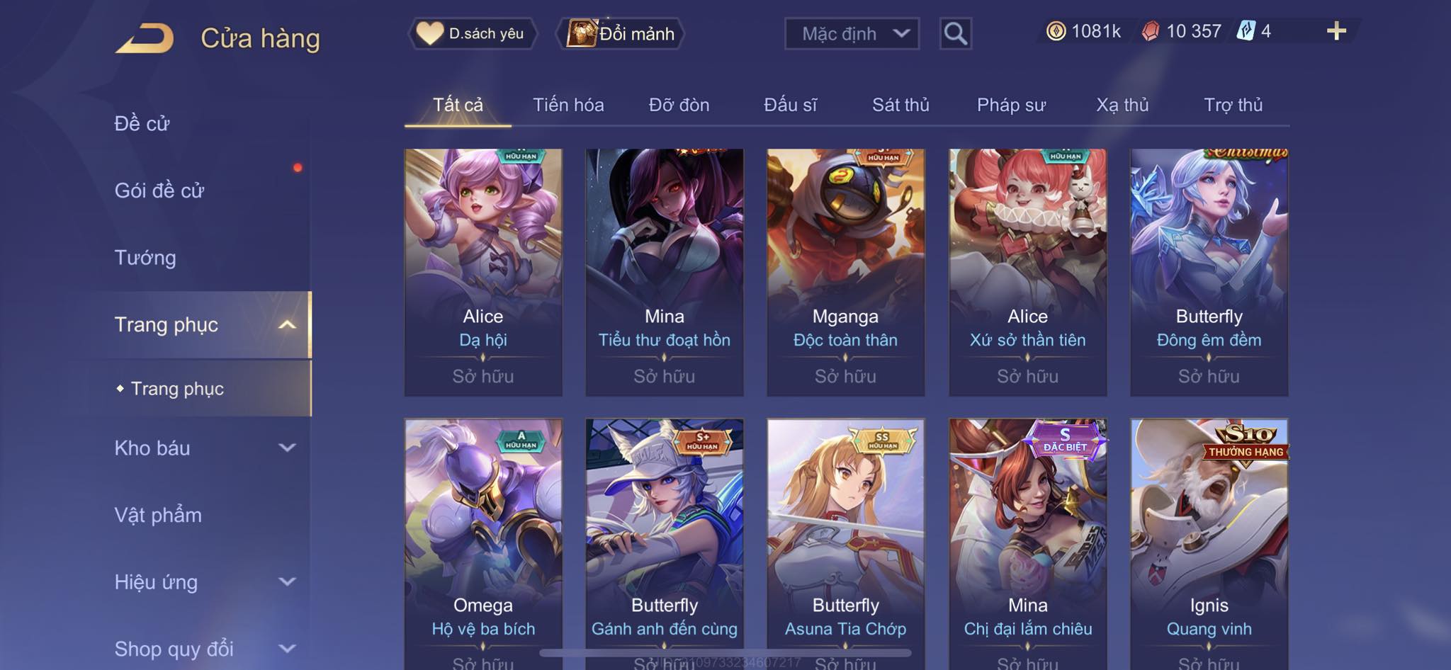The width and height of the screenshot is (1451, 670).
Task: Select the Pháp sư category tab
Action: [1011, 105]
